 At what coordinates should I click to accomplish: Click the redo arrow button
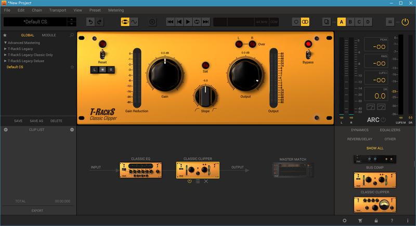(x=99, y=22)
